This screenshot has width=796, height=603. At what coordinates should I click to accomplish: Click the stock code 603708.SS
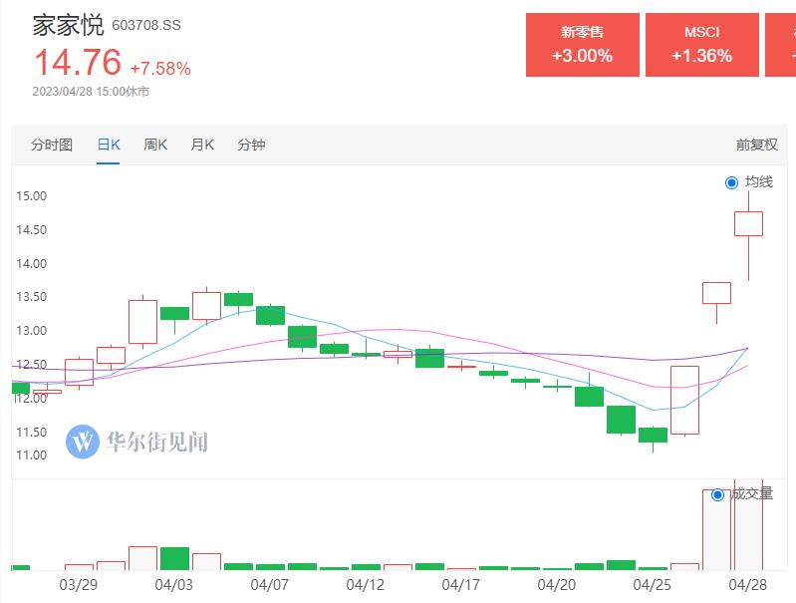[146, 25]
